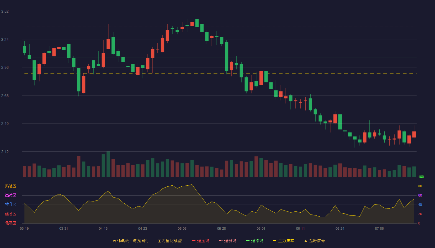Click the 03-19 date label
Viewport: 435px width, 248px height.
24,228
